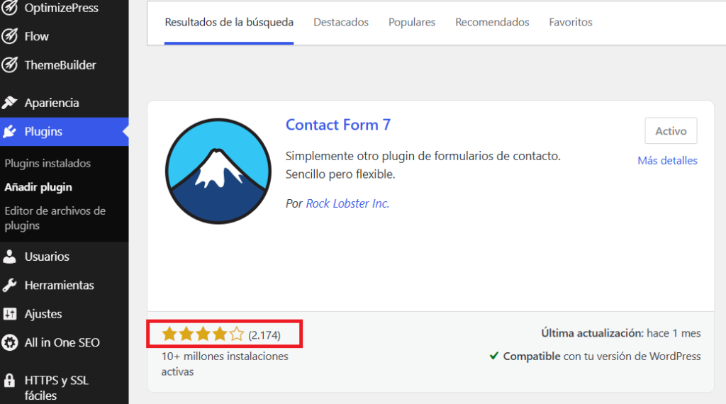Switch to the Populares tab
726x404 pixels.
412,22
